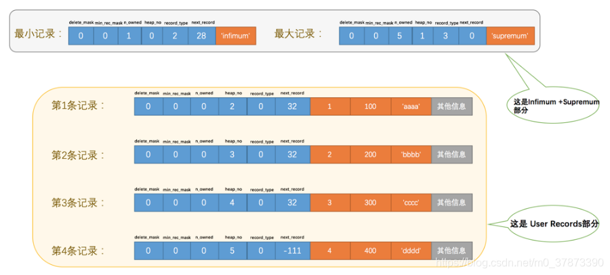The image size is (610, 275).
Task: Click the 其他信息 cell in record 4
Action: pos(451,251)
